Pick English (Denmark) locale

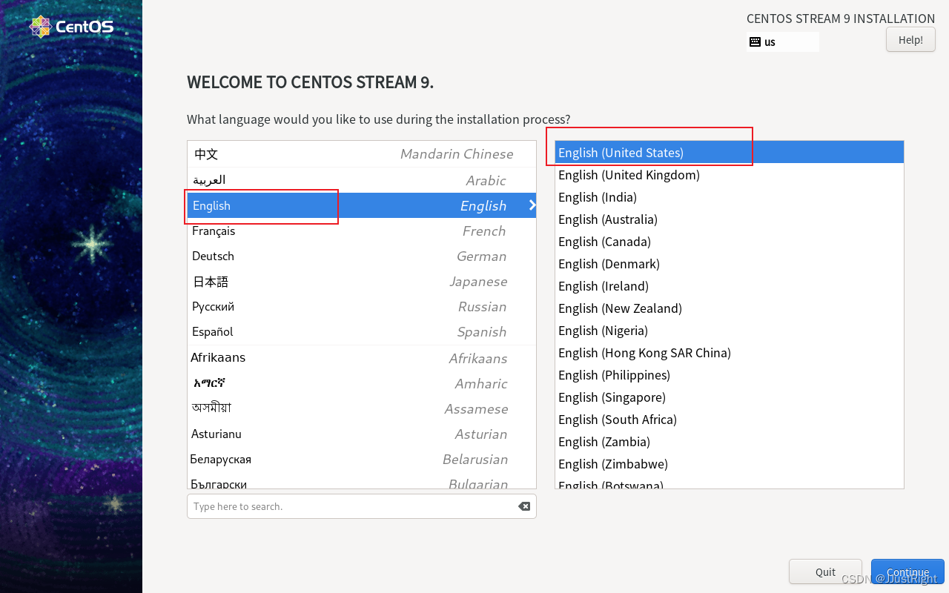pos(730,263)
